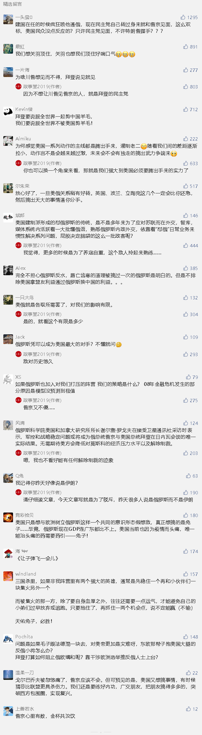Screen dimensions: 202x735
Task: Tap thumbs-up on windland's comment (157)
Action: [186, 574]
